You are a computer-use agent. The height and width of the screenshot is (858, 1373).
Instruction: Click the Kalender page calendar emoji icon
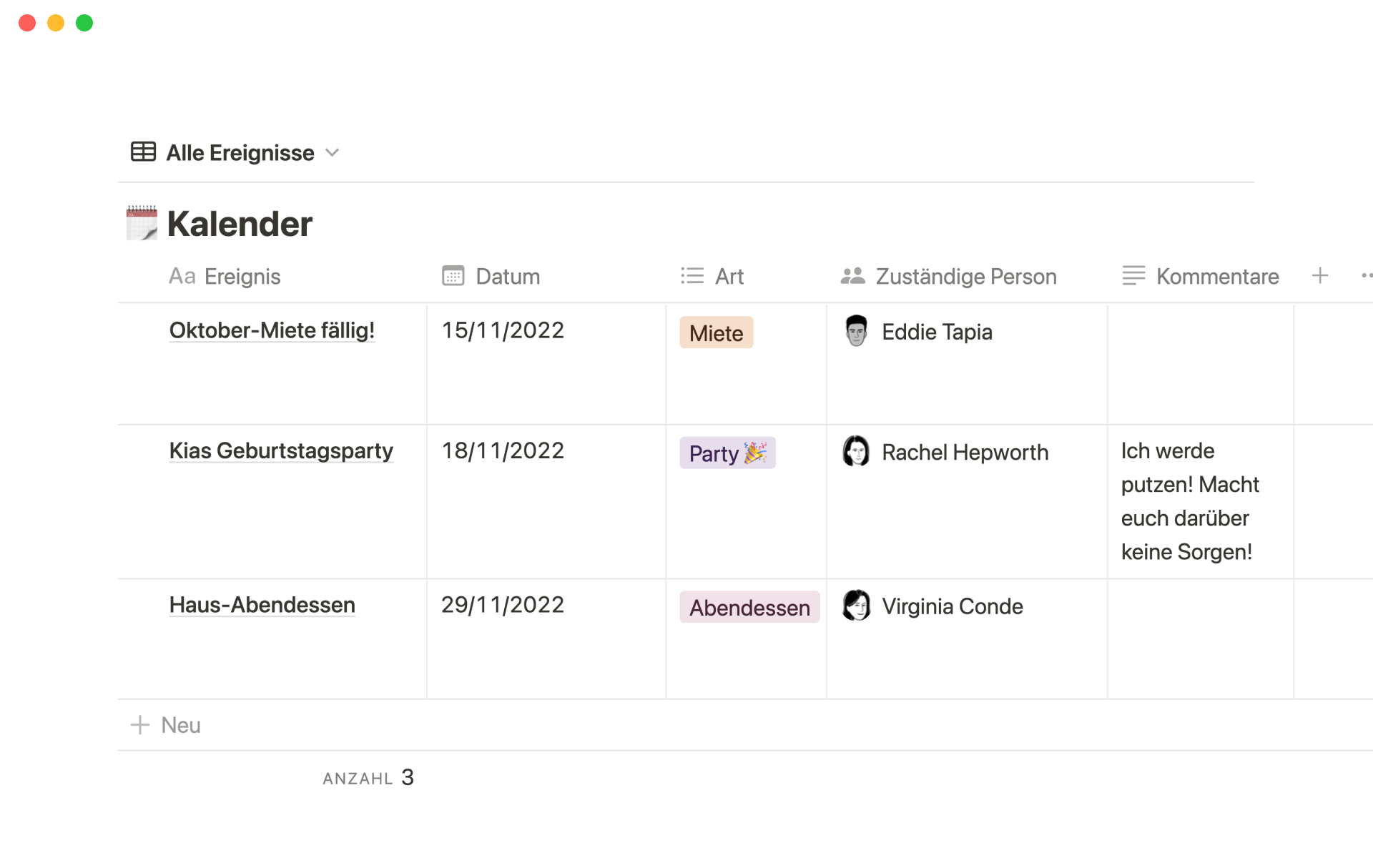point(142,223)
